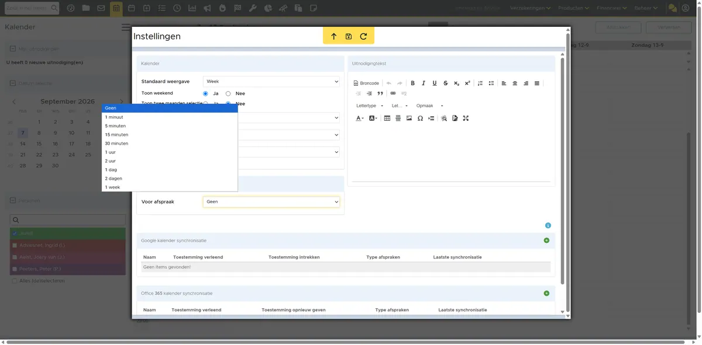Image resolution: width=702 pixels, height=345 pixels.
Task: Open the Lettertype font dropdown
Action: (370, 106)
